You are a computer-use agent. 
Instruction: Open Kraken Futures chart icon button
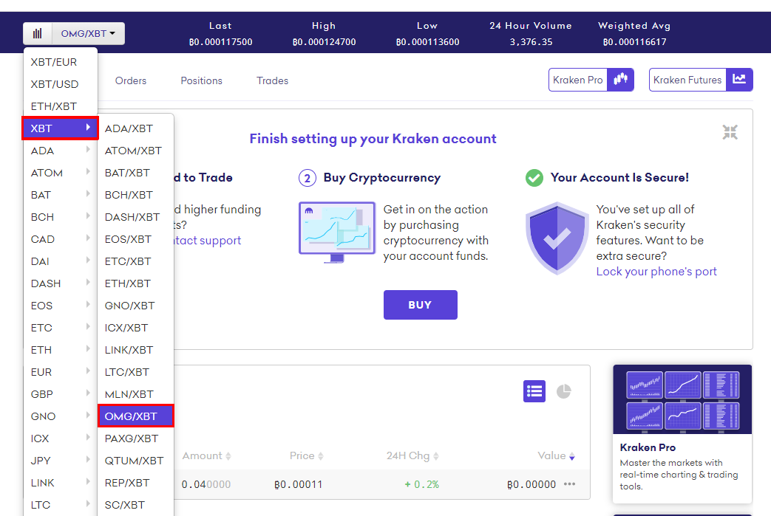739,80
